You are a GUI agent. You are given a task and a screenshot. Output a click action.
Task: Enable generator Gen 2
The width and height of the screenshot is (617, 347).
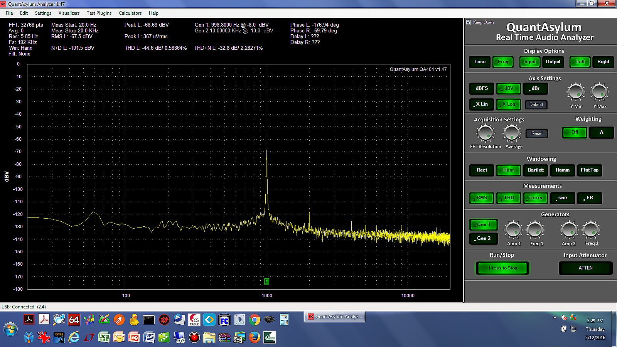pos(484,239)
